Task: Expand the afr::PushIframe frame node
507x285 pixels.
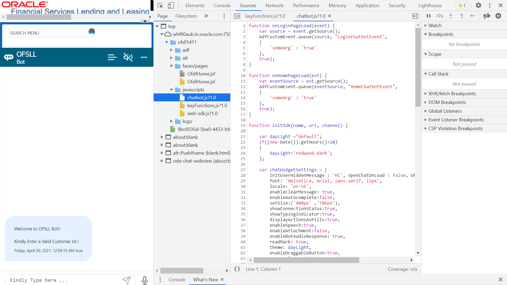Action: 162,153
